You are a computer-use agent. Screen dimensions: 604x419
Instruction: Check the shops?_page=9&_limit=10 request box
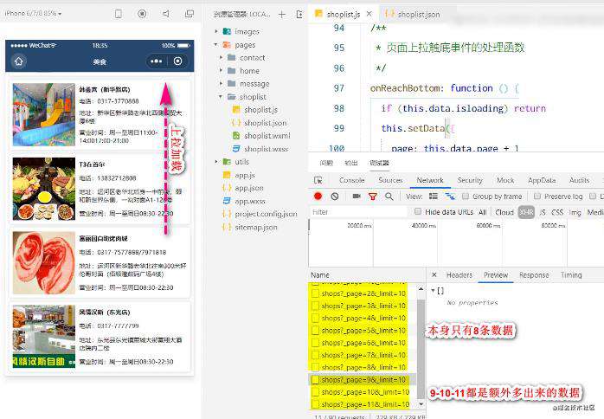click(316, 380)
